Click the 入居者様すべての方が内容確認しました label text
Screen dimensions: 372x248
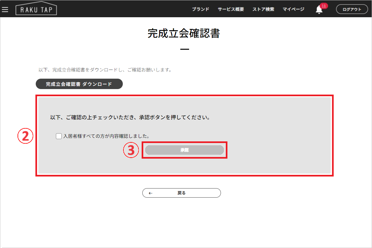click(x=106, y=136)
